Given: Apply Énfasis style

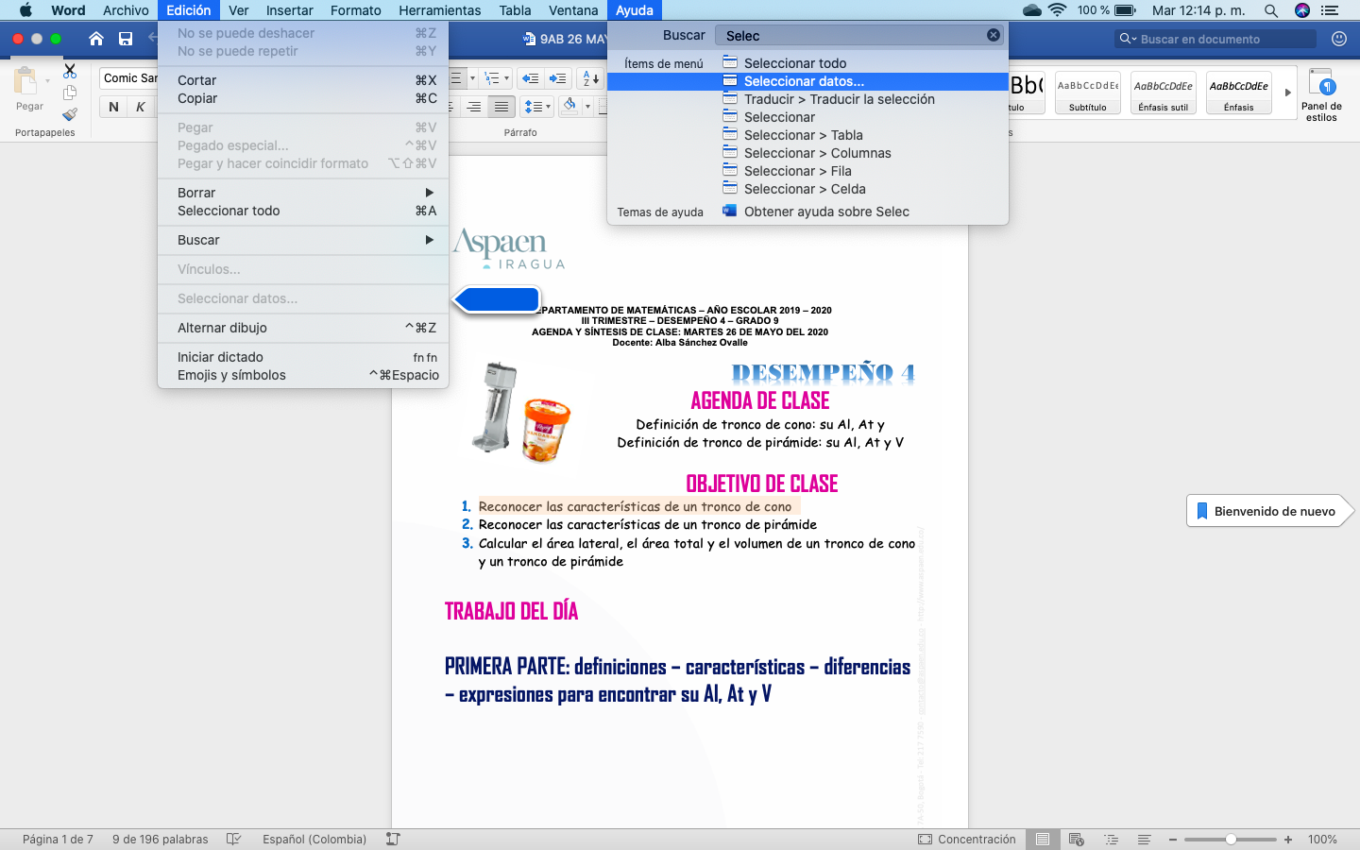Looking at the screenshot, I should point(1239,93).
